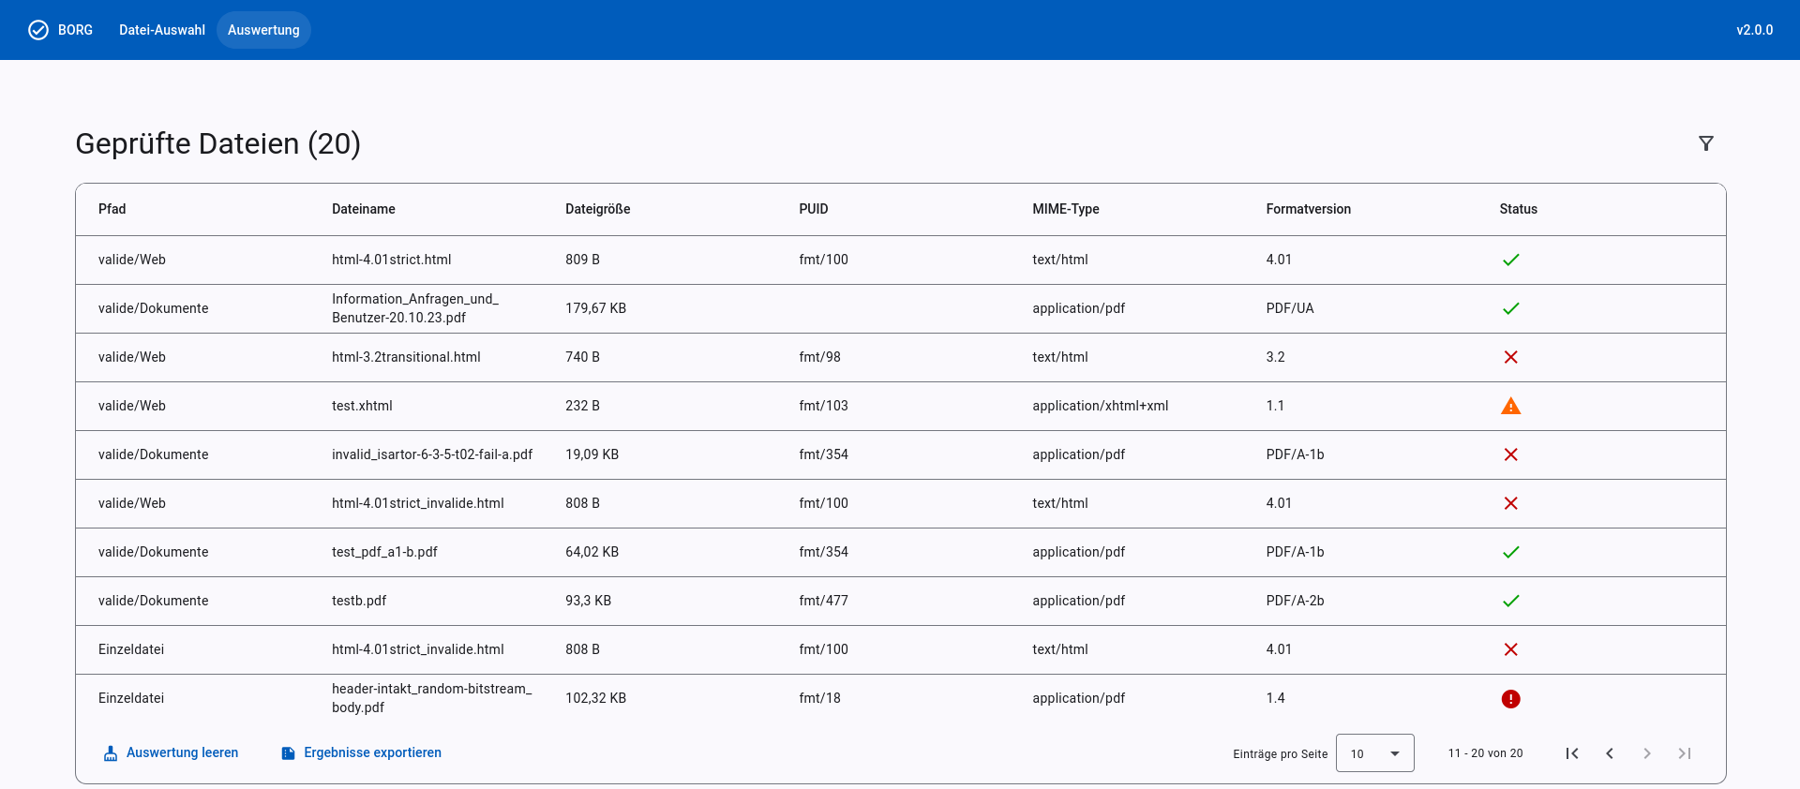Click the v2.0.0 version label
Screen dimensions: 1800x789
(1754, 30)
